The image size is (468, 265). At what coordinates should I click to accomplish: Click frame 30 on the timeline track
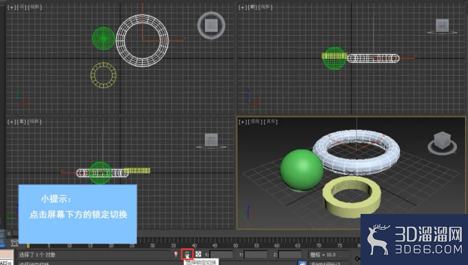(152, 245)
